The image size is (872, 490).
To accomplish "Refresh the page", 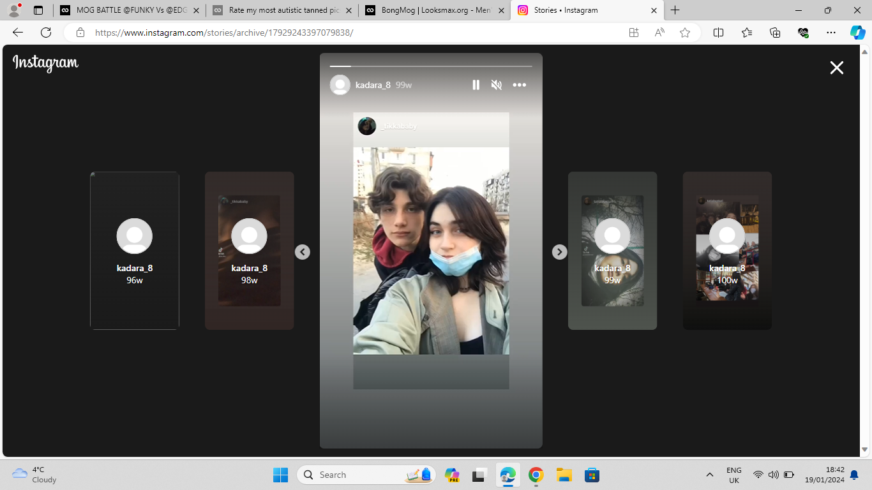I will [x=46, y=33].
